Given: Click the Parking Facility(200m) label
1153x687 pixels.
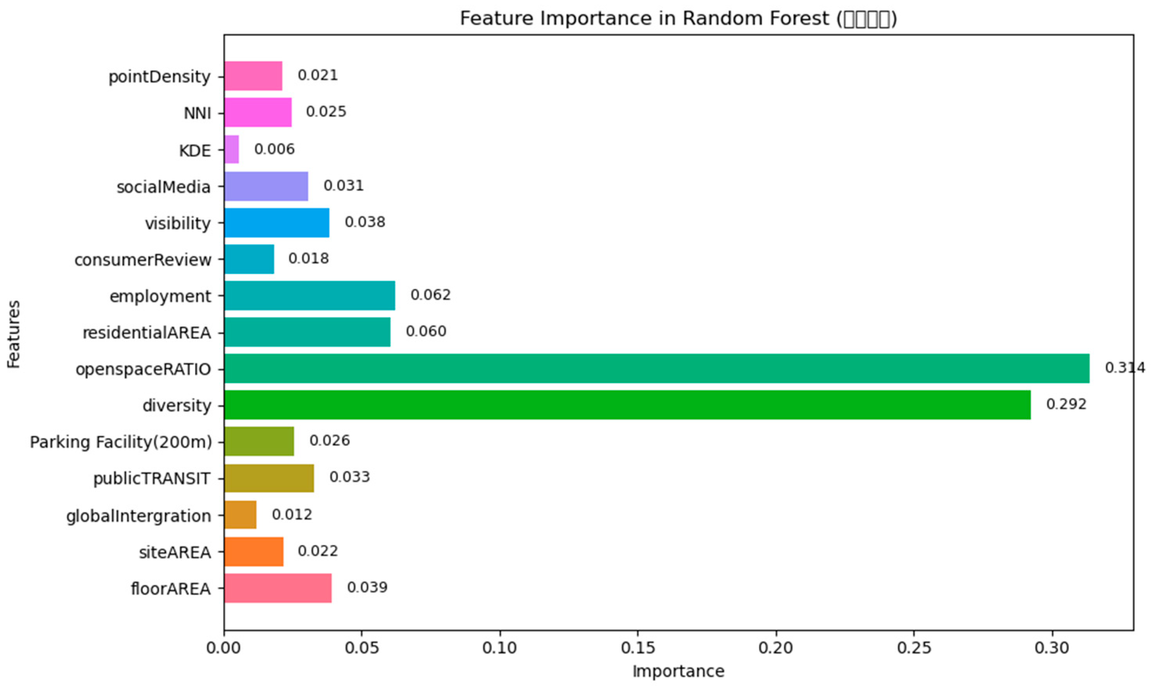Looking at the screenshot, I should pyautogui.click(x=121, y=443).
